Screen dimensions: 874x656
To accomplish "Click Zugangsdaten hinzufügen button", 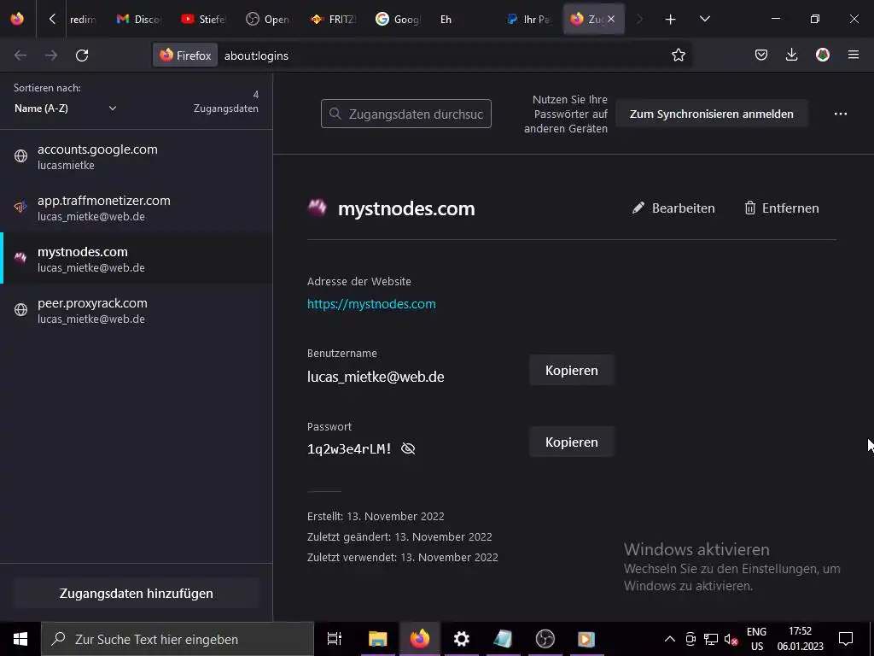I will (x=136, y=593).
